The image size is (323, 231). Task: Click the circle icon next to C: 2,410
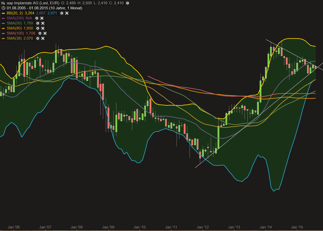[x=127, y=3]
